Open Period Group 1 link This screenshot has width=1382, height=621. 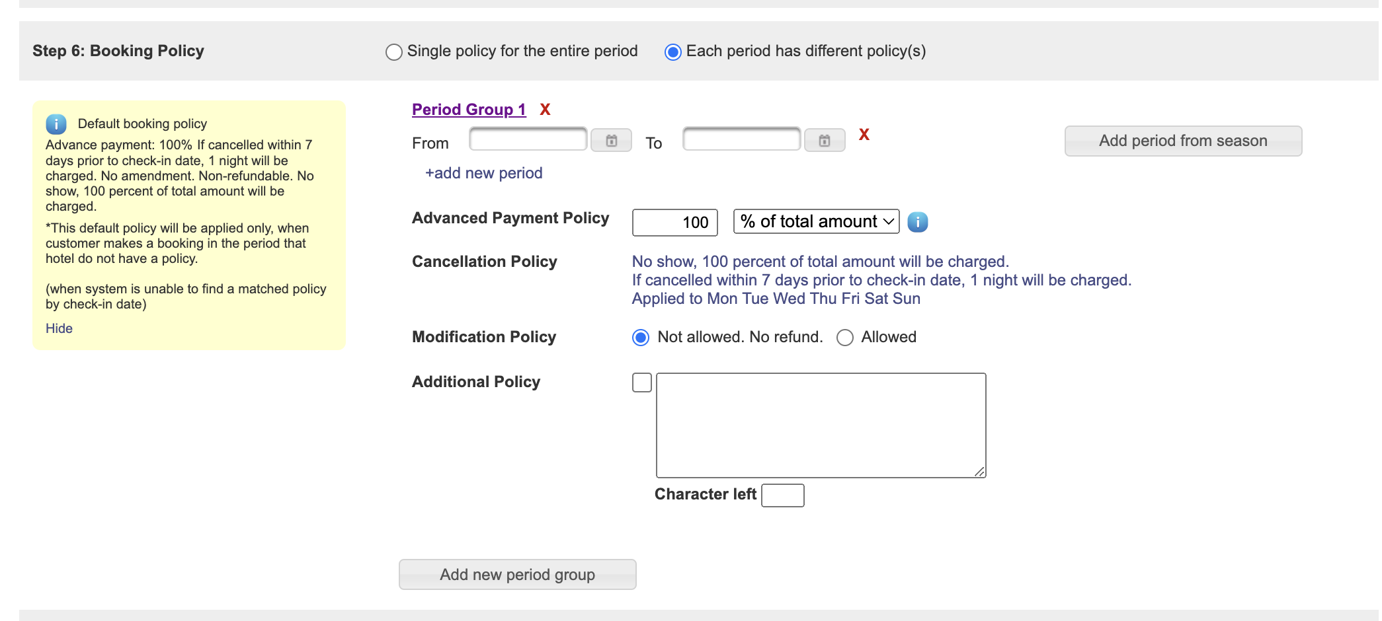468,110
